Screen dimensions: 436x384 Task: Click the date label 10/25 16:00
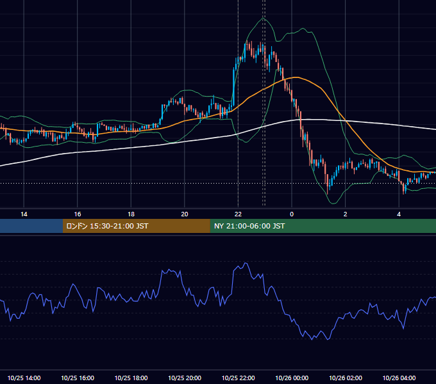78,378
